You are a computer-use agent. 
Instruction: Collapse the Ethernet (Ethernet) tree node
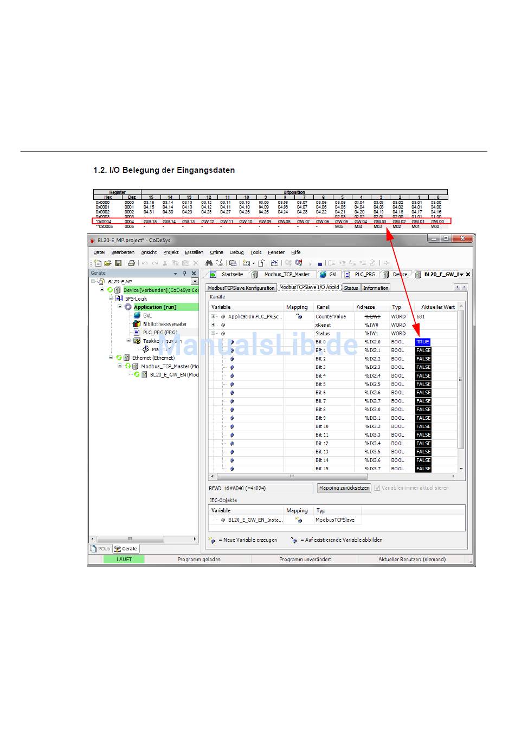point(111,358)
